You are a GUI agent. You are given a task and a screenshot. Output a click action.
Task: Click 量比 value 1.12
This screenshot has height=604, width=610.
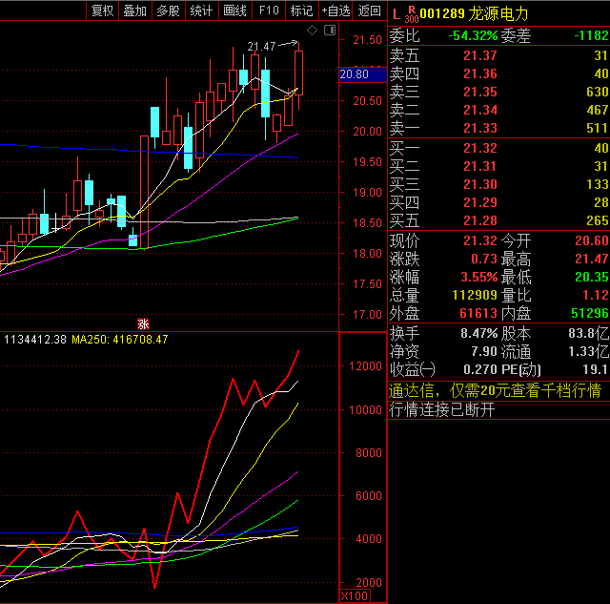click(x=595, y=295)
